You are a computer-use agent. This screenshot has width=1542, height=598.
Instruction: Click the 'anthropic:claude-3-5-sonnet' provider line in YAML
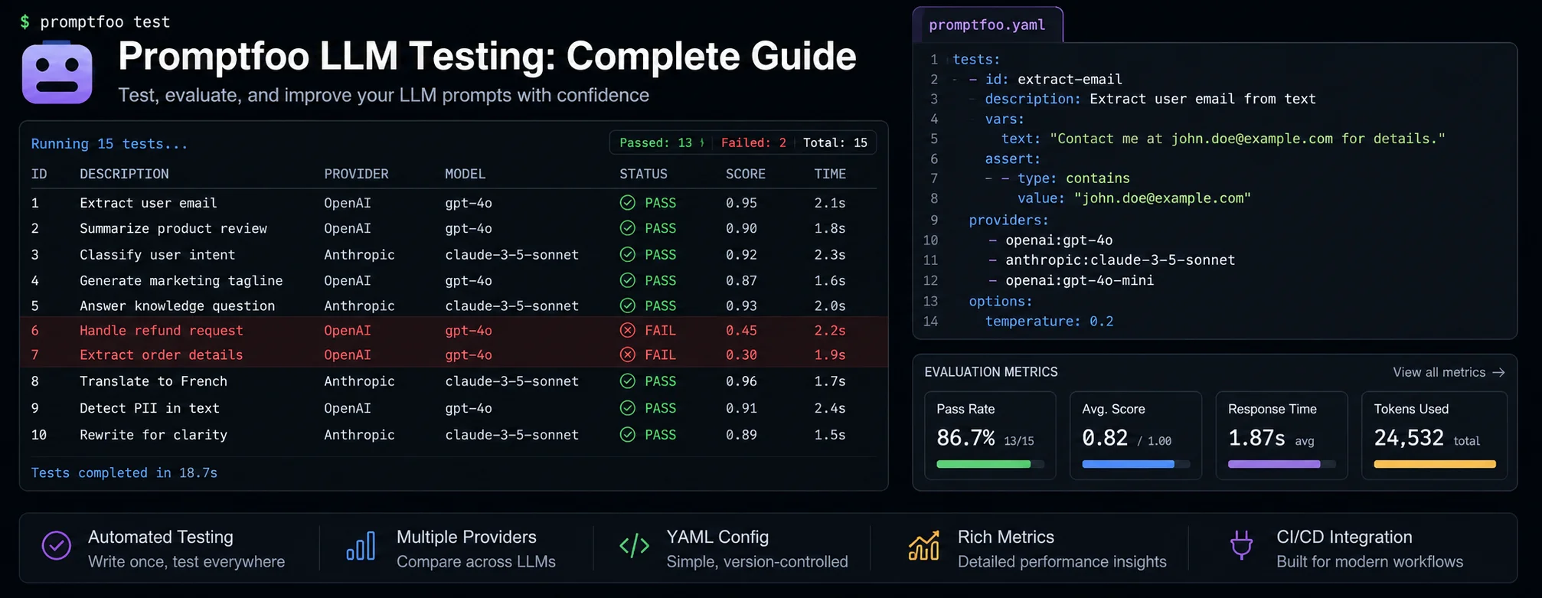click(x=1120, y=260)
